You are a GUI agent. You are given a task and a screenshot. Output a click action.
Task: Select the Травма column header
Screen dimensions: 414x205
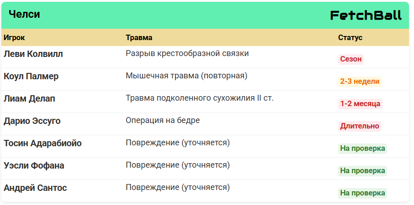(139, 37)
